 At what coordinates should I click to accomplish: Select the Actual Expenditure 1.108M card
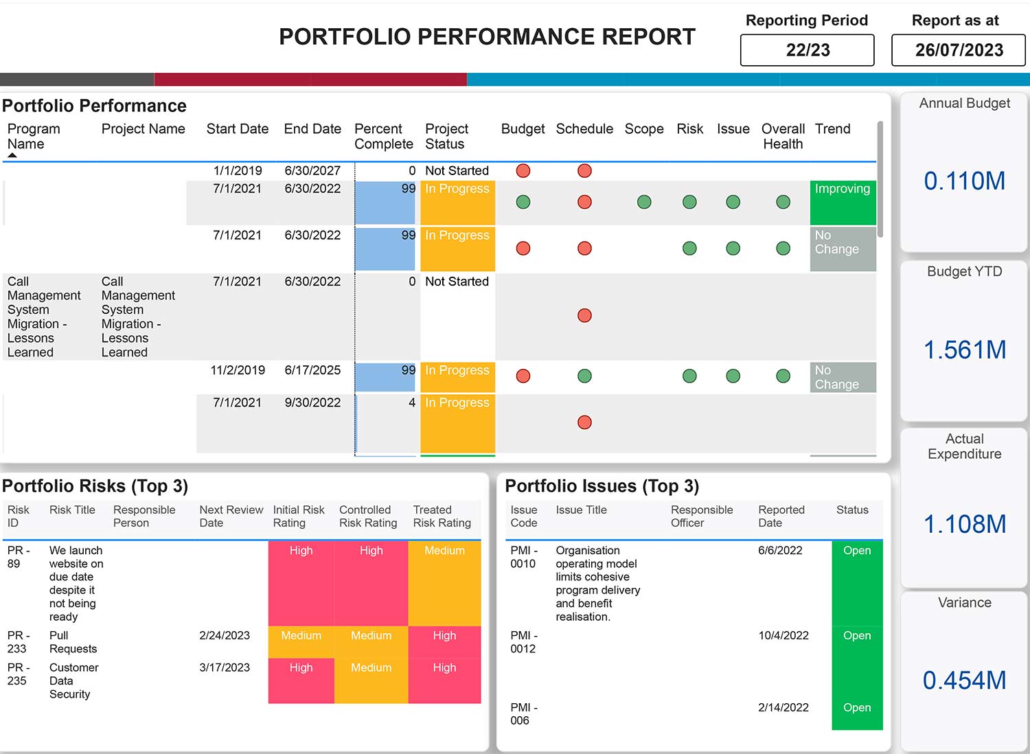[964, 508]
